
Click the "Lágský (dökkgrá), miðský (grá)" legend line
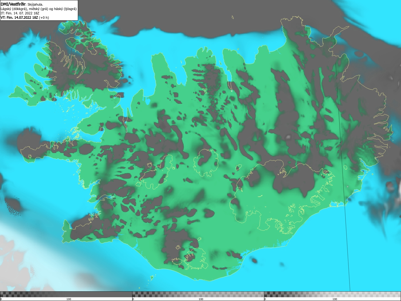(39, 9)
